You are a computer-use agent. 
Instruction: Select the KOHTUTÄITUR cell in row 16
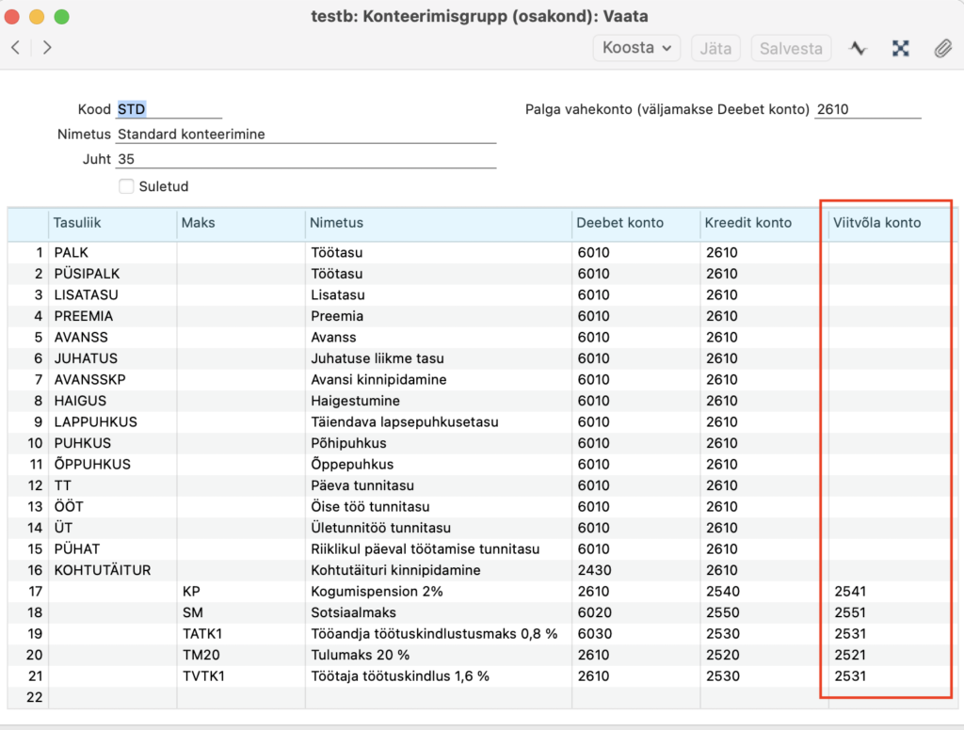pyautogui.click(x=111, y=570)
